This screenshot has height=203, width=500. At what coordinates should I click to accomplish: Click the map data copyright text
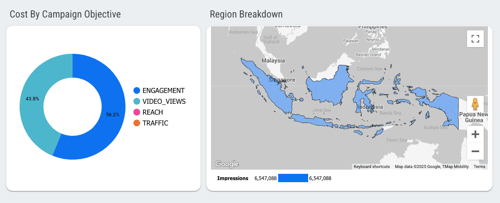432,167
